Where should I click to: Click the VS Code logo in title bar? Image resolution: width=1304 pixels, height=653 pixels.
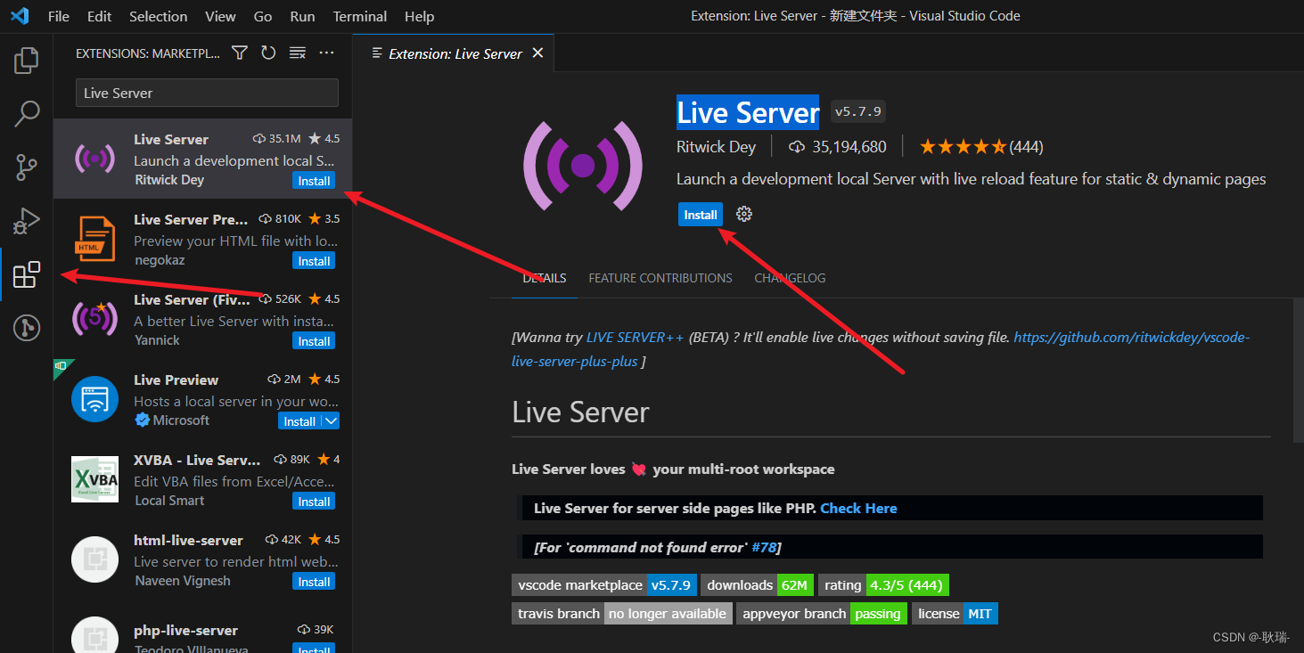coord(20,16)
